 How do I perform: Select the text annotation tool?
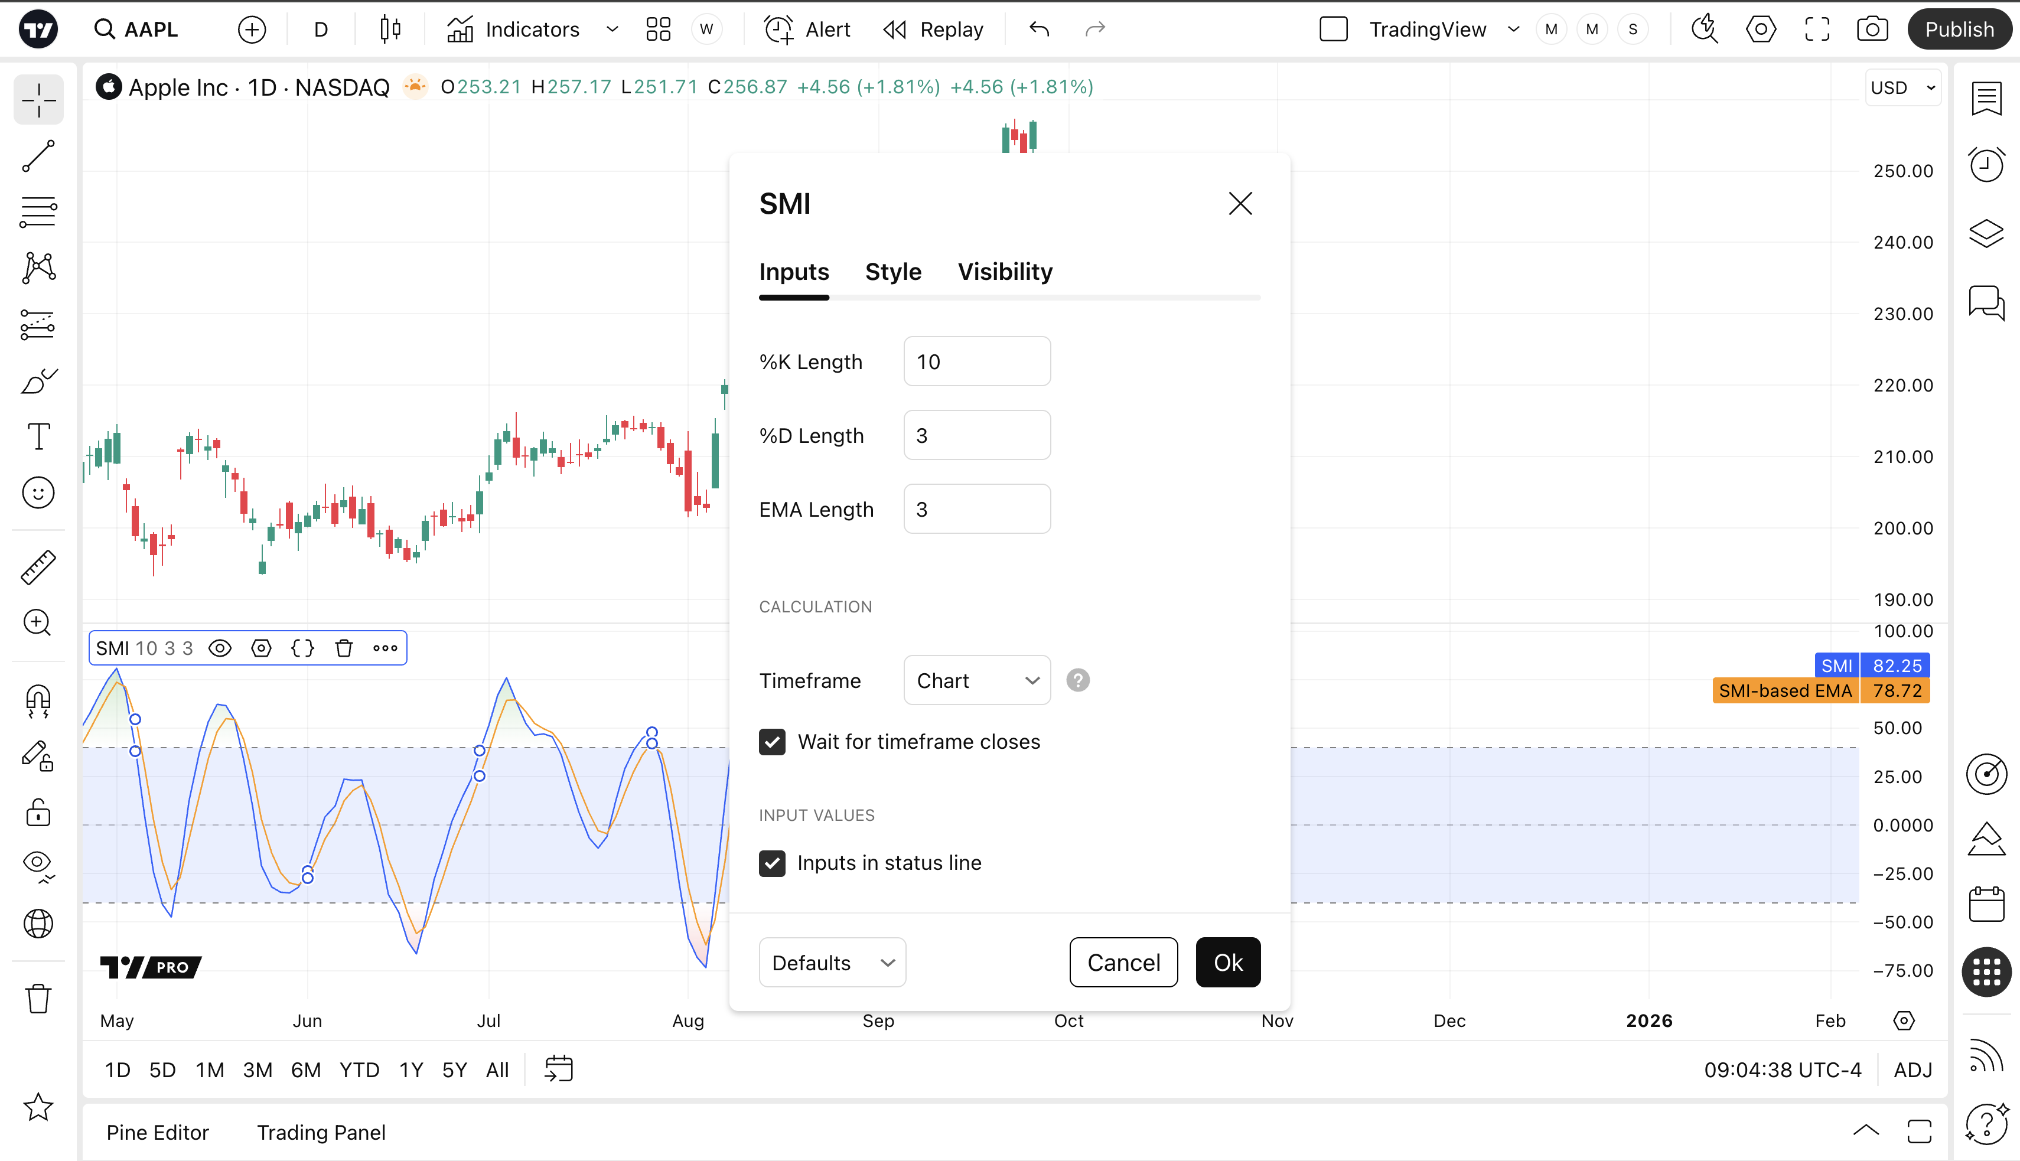click(x=38, y=436)
